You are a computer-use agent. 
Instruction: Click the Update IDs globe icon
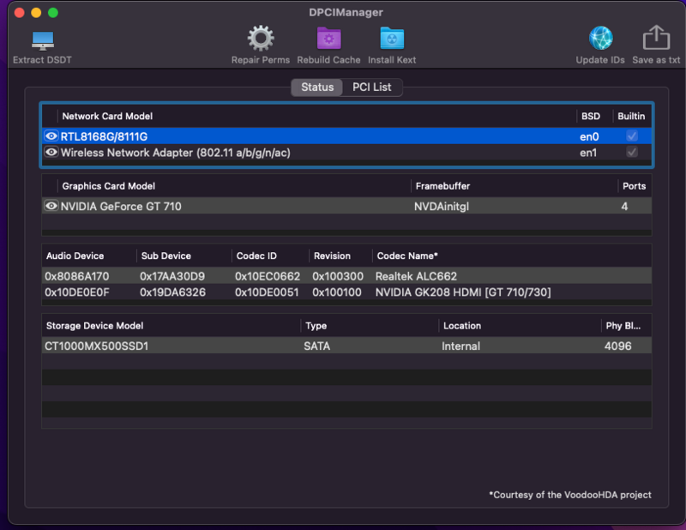click(x=600, y=39)
